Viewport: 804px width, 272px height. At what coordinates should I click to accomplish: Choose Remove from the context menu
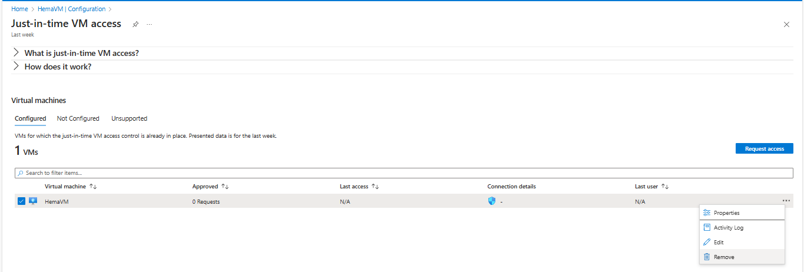tap(742, 257)
